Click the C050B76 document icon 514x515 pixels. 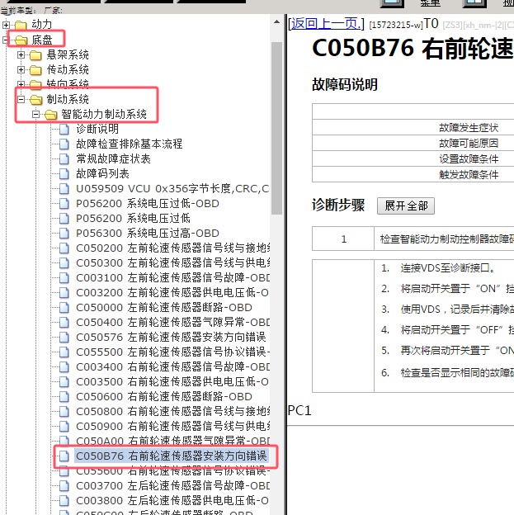point(64,456)
